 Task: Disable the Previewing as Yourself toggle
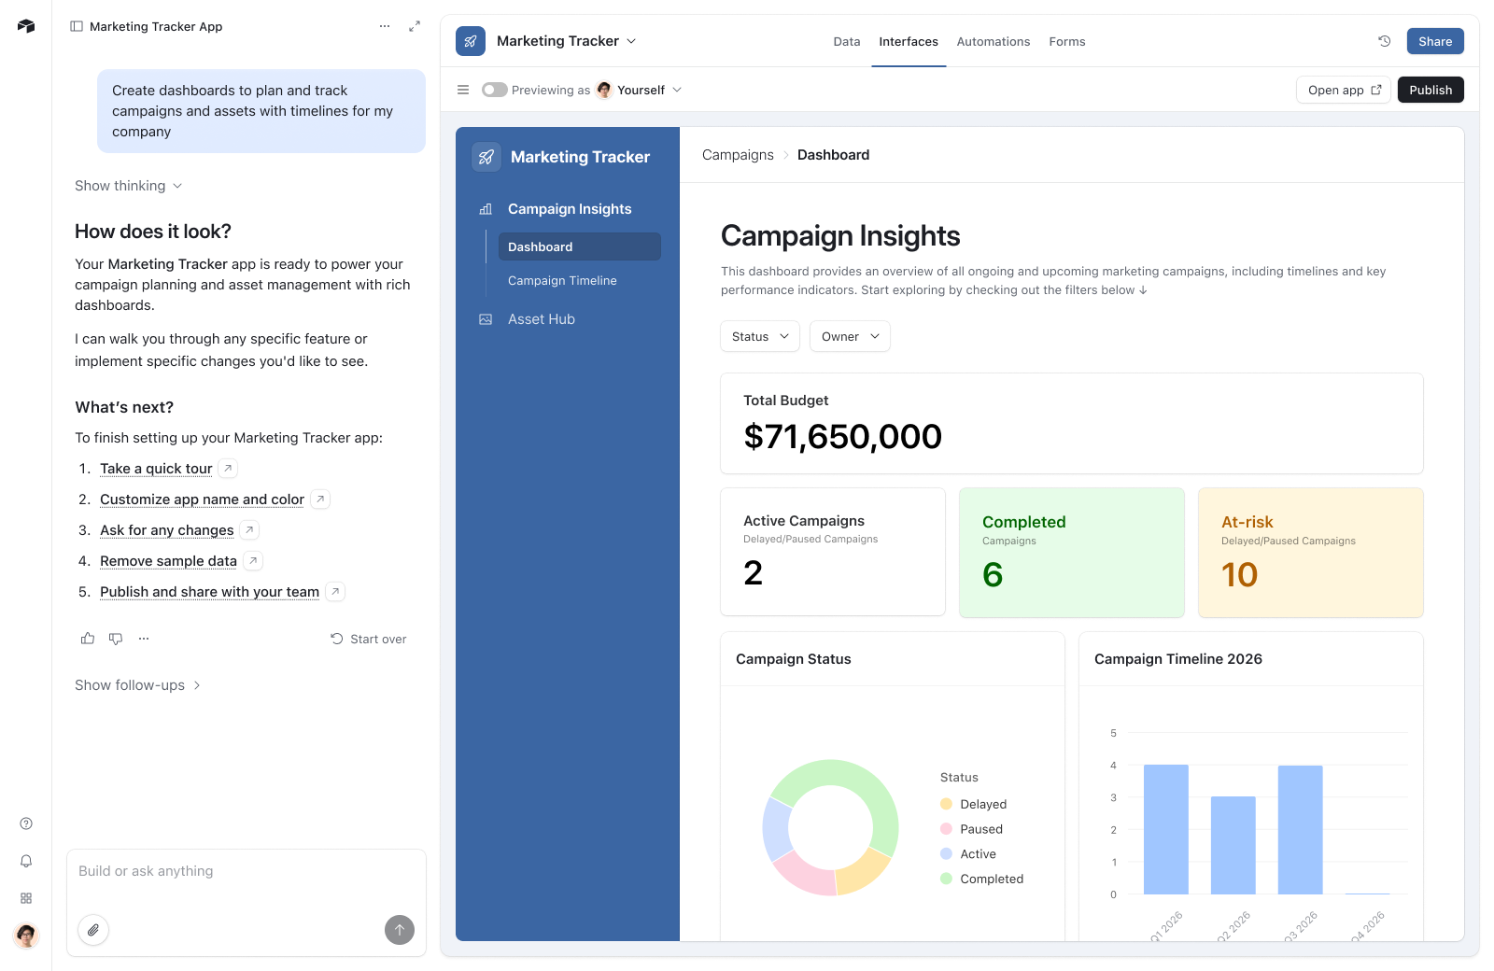pyautogui.click(x=494, y=90)
